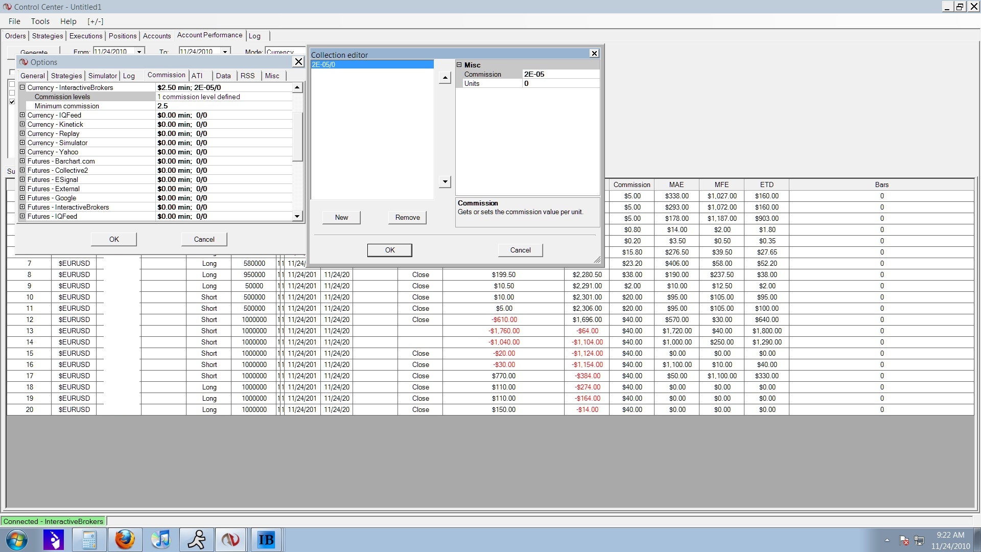Launch iTunes from the taskbar

click(x=160, y=540)
